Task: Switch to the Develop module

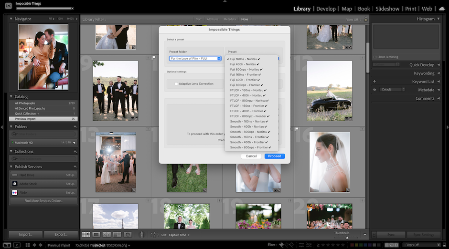Action: click(x=326, y=9)
